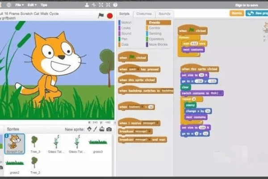Select the Events block category
The height and width of the screenshot is (179, 268).
(159, 22)
